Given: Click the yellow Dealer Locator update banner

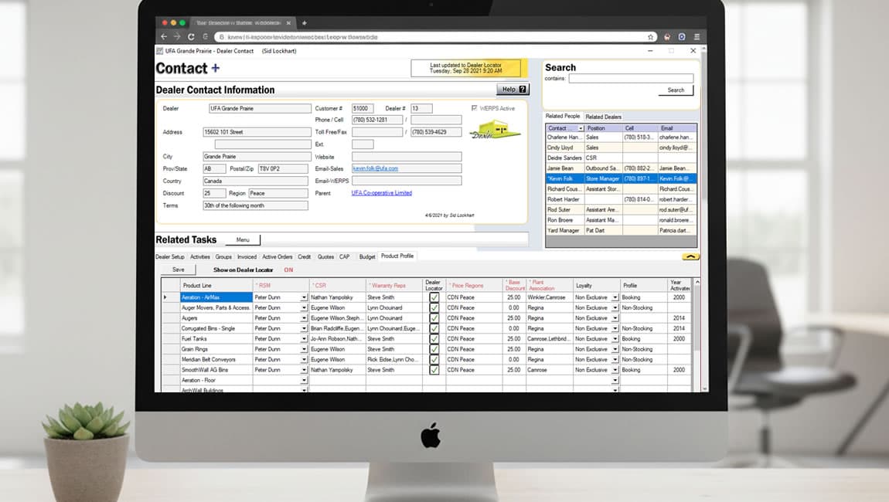Looking at the screenshot, I should coord(464,69).
